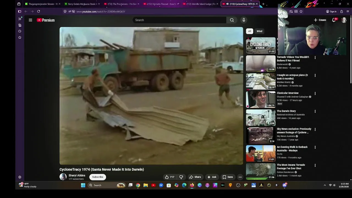The width and height of the screenshot is (352, 198).
Task: Select the Wind filter chip
Action: click(259, 31)
